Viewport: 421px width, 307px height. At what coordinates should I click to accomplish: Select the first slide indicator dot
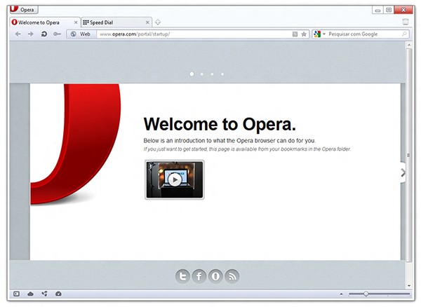coord(192,74)
